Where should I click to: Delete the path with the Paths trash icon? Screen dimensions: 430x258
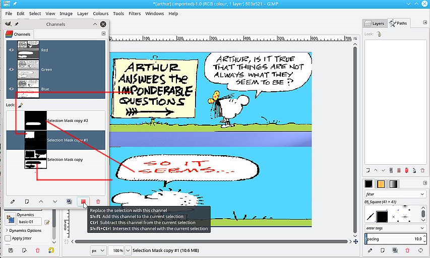(x=422, y=170)
